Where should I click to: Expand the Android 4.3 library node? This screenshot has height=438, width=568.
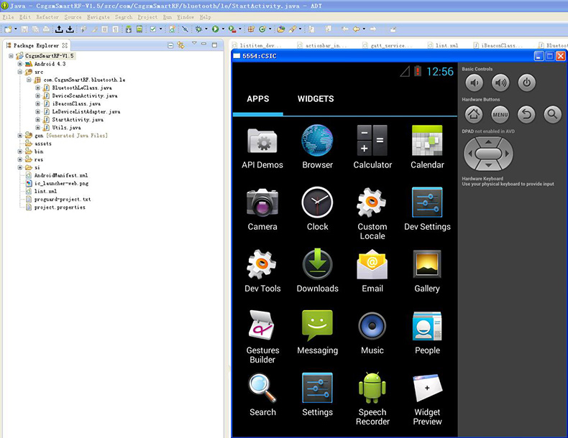pos(20,64)
